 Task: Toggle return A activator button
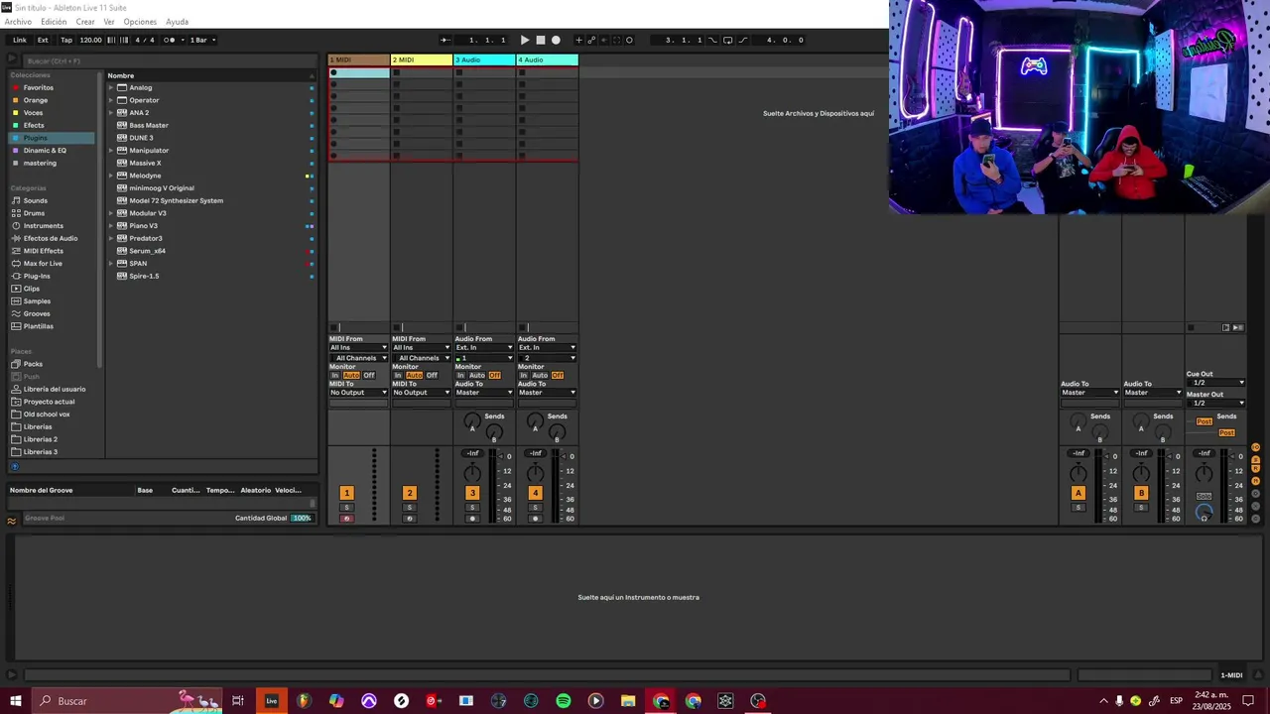(1079, 493)
